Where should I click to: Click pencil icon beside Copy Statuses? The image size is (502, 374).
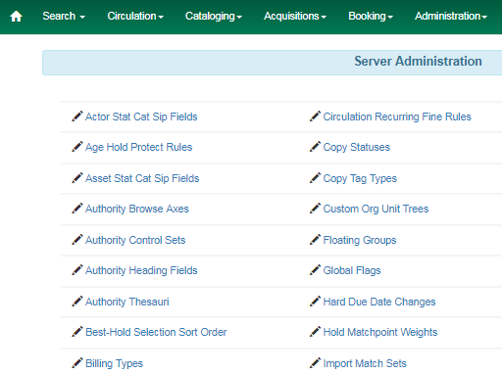(316, 147)
